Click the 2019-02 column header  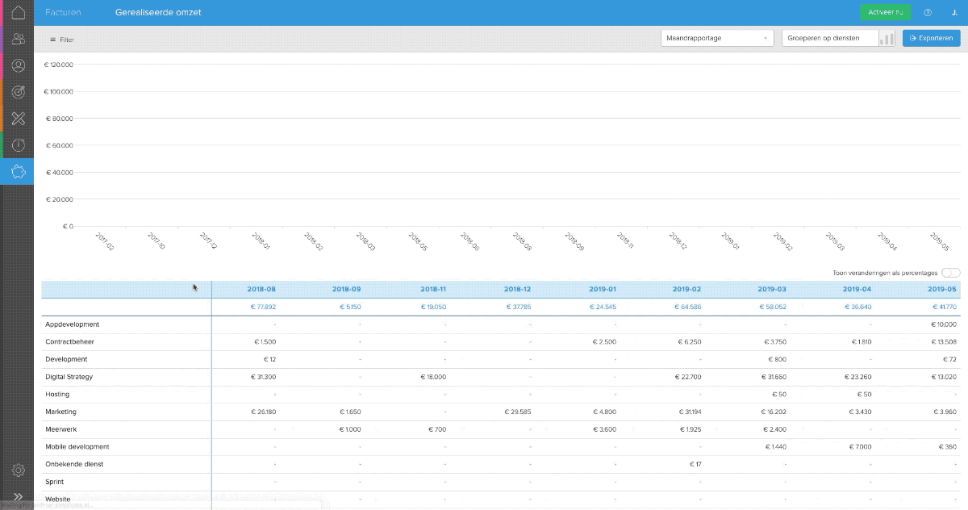(x=686, y=289)
